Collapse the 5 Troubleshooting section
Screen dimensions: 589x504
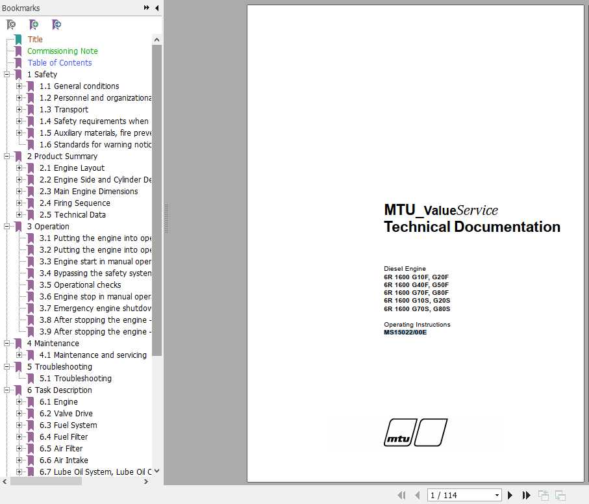coord(6,366)
